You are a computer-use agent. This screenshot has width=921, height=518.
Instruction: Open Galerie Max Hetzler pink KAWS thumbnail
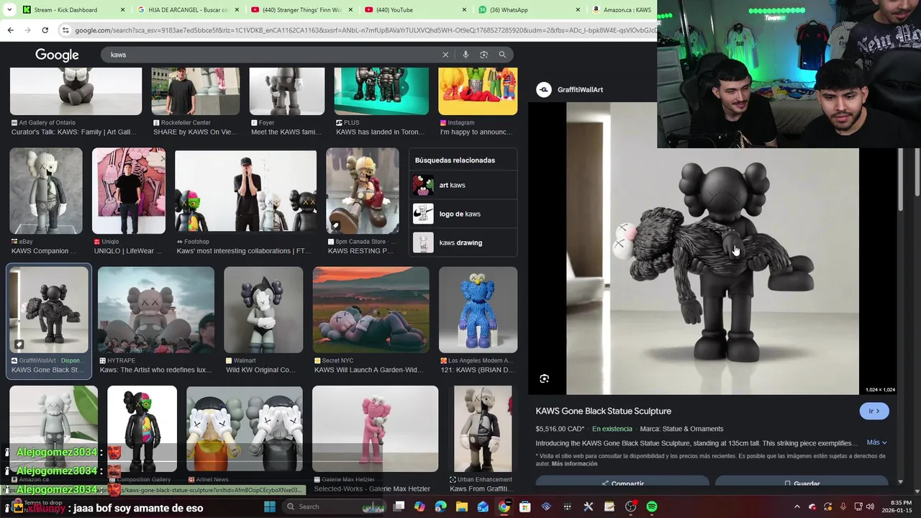(375, 429)
